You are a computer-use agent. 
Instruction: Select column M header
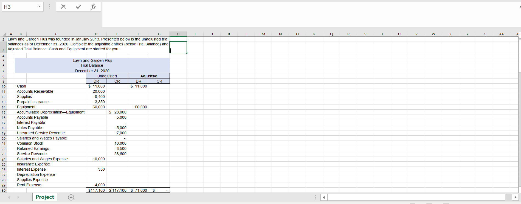263,34
